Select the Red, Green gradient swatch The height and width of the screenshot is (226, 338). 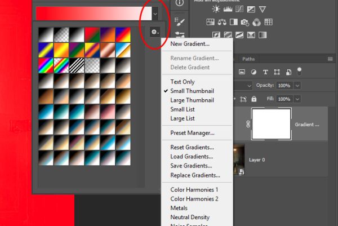92,34
